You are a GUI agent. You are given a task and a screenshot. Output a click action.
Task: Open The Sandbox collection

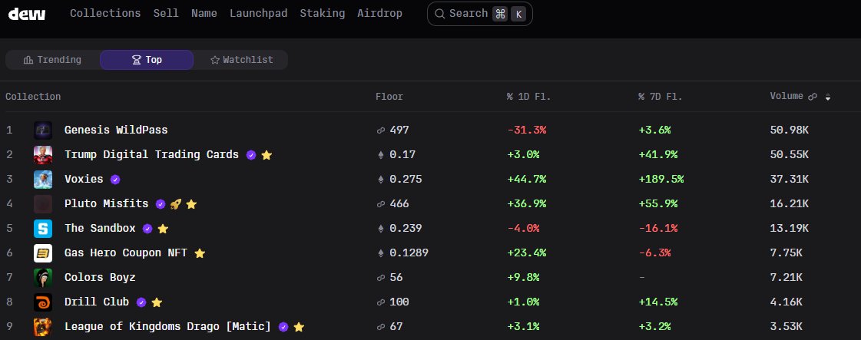[100, 228]
